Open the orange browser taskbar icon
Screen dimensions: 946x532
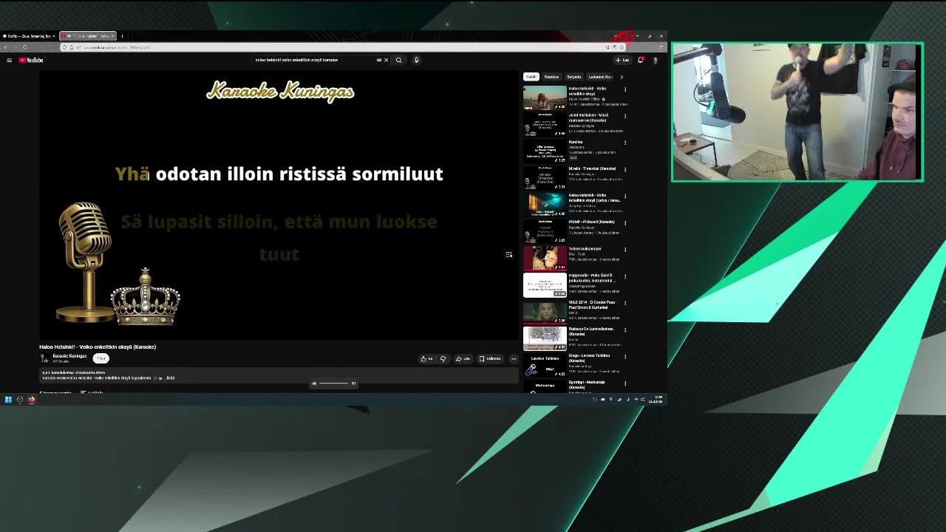pos(32,400)
